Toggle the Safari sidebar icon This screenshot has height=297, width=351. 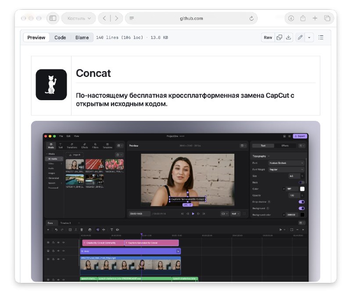pos(53,18)
